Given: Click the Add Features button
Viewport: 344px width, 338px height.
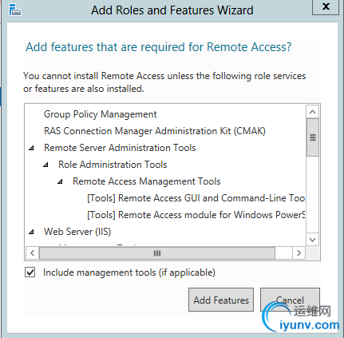Looking at the screenshot, I should (221, 300).
